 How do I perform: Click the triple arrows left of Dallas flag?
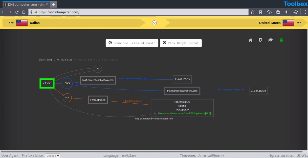coord(11,23)
